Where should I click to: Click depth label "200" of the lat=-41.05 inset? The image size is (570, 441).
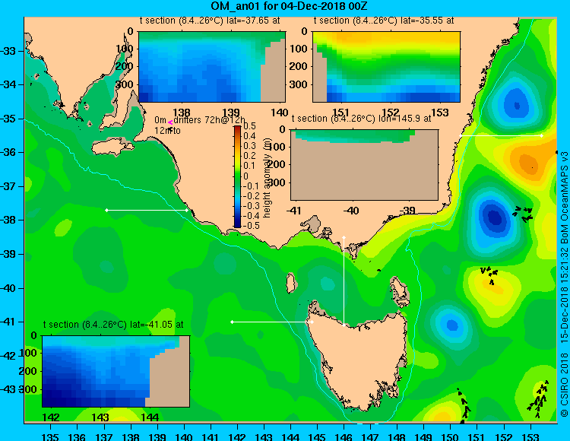29,371
